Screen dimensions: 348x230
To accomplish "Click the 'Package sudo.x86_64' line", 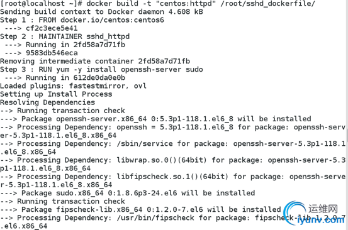I will 127,193.
